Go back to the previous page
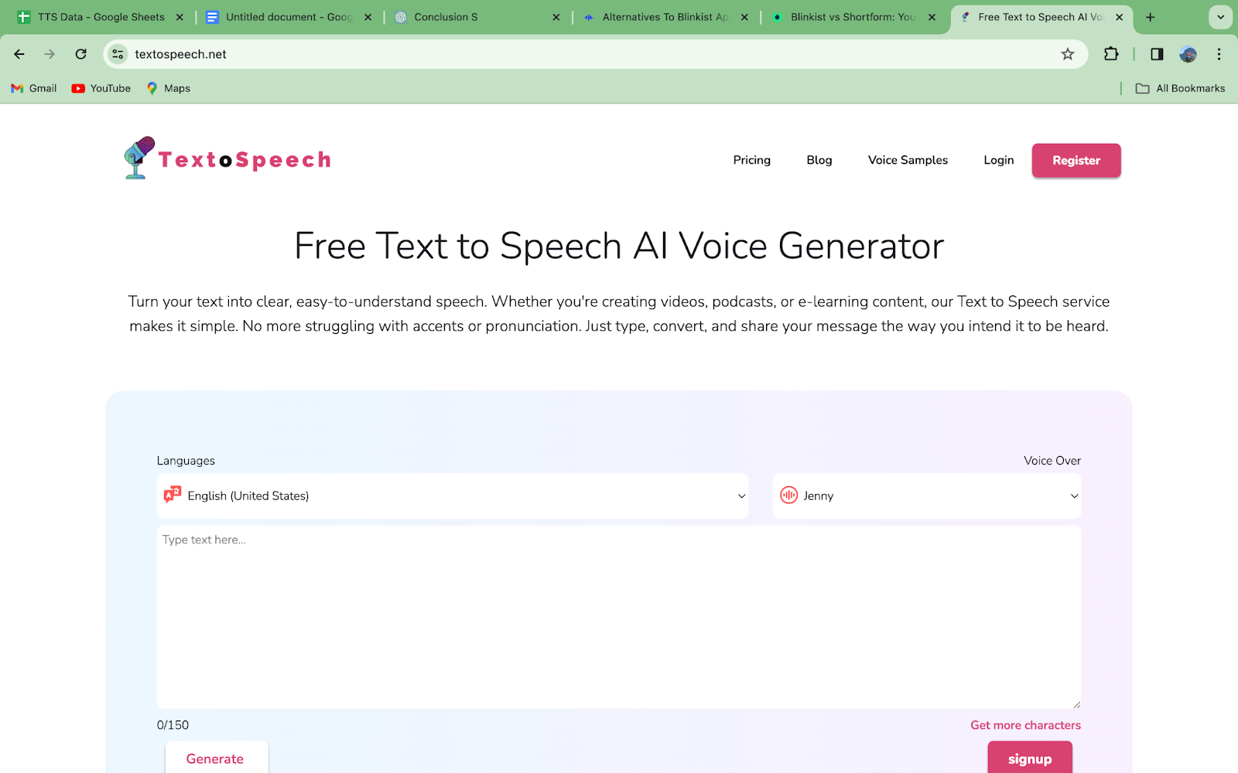The width and height of the screenshot is (1238, 773). tap(19, 54)
